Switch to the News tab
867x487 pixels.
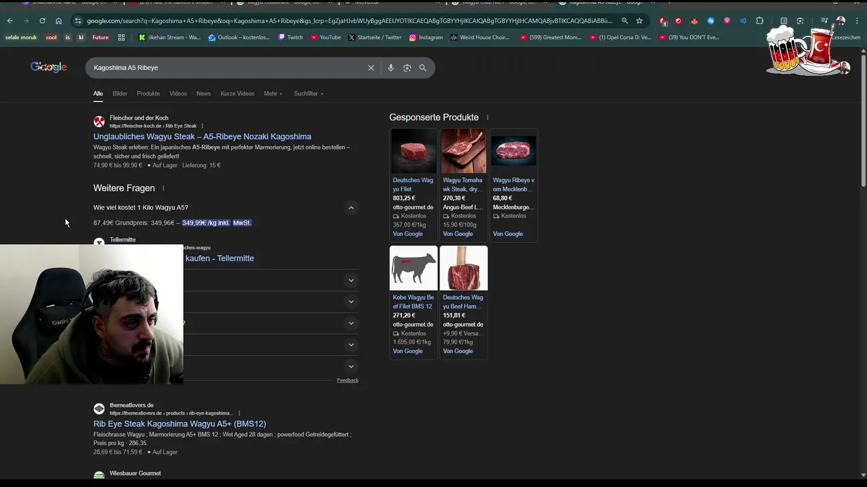(203, 93)
